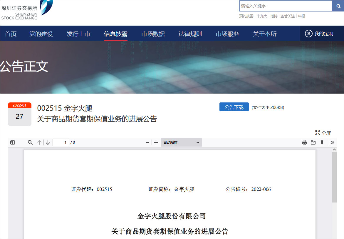Viewport: 344px width, 239px height.
Task: Click the bookmark current view icon
Action: (x=322, y=142)
